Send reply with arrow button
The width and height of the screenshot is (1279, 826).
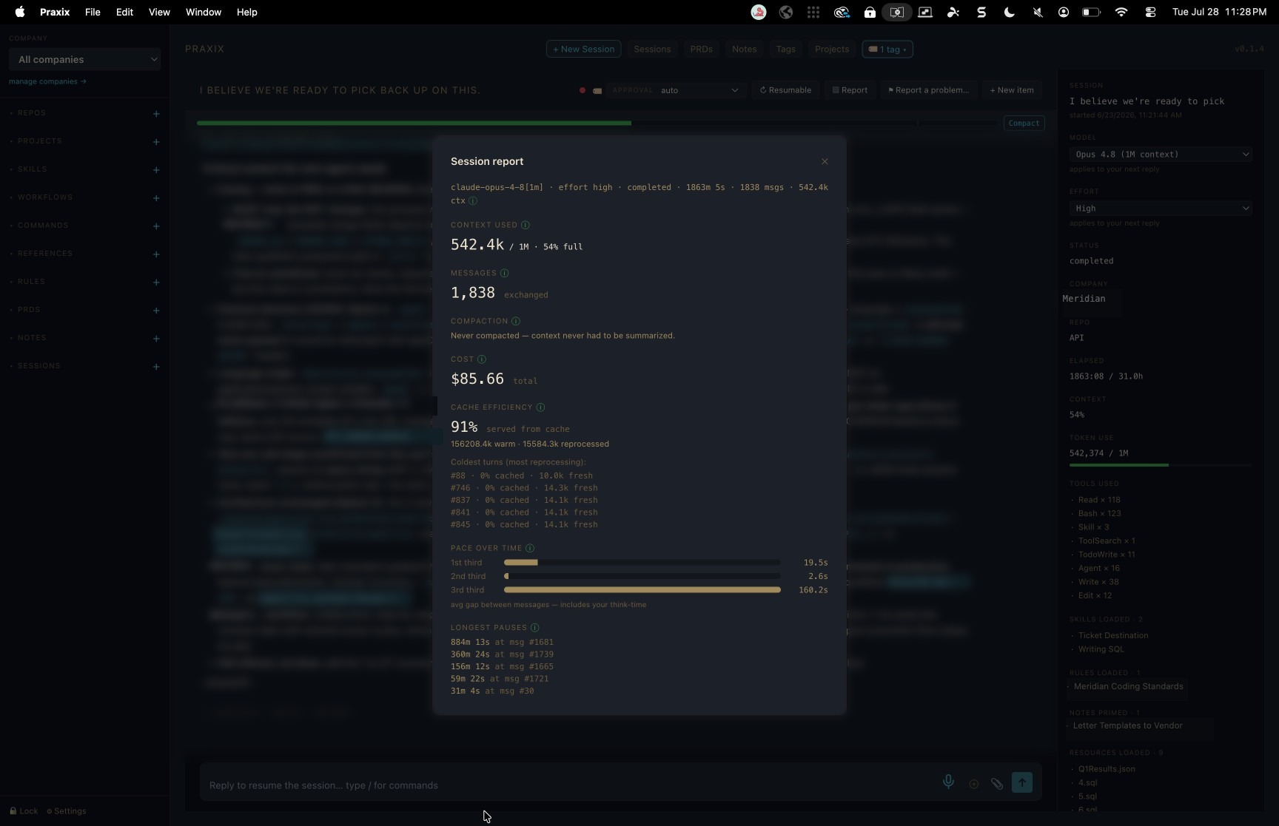click(1022, 782)
